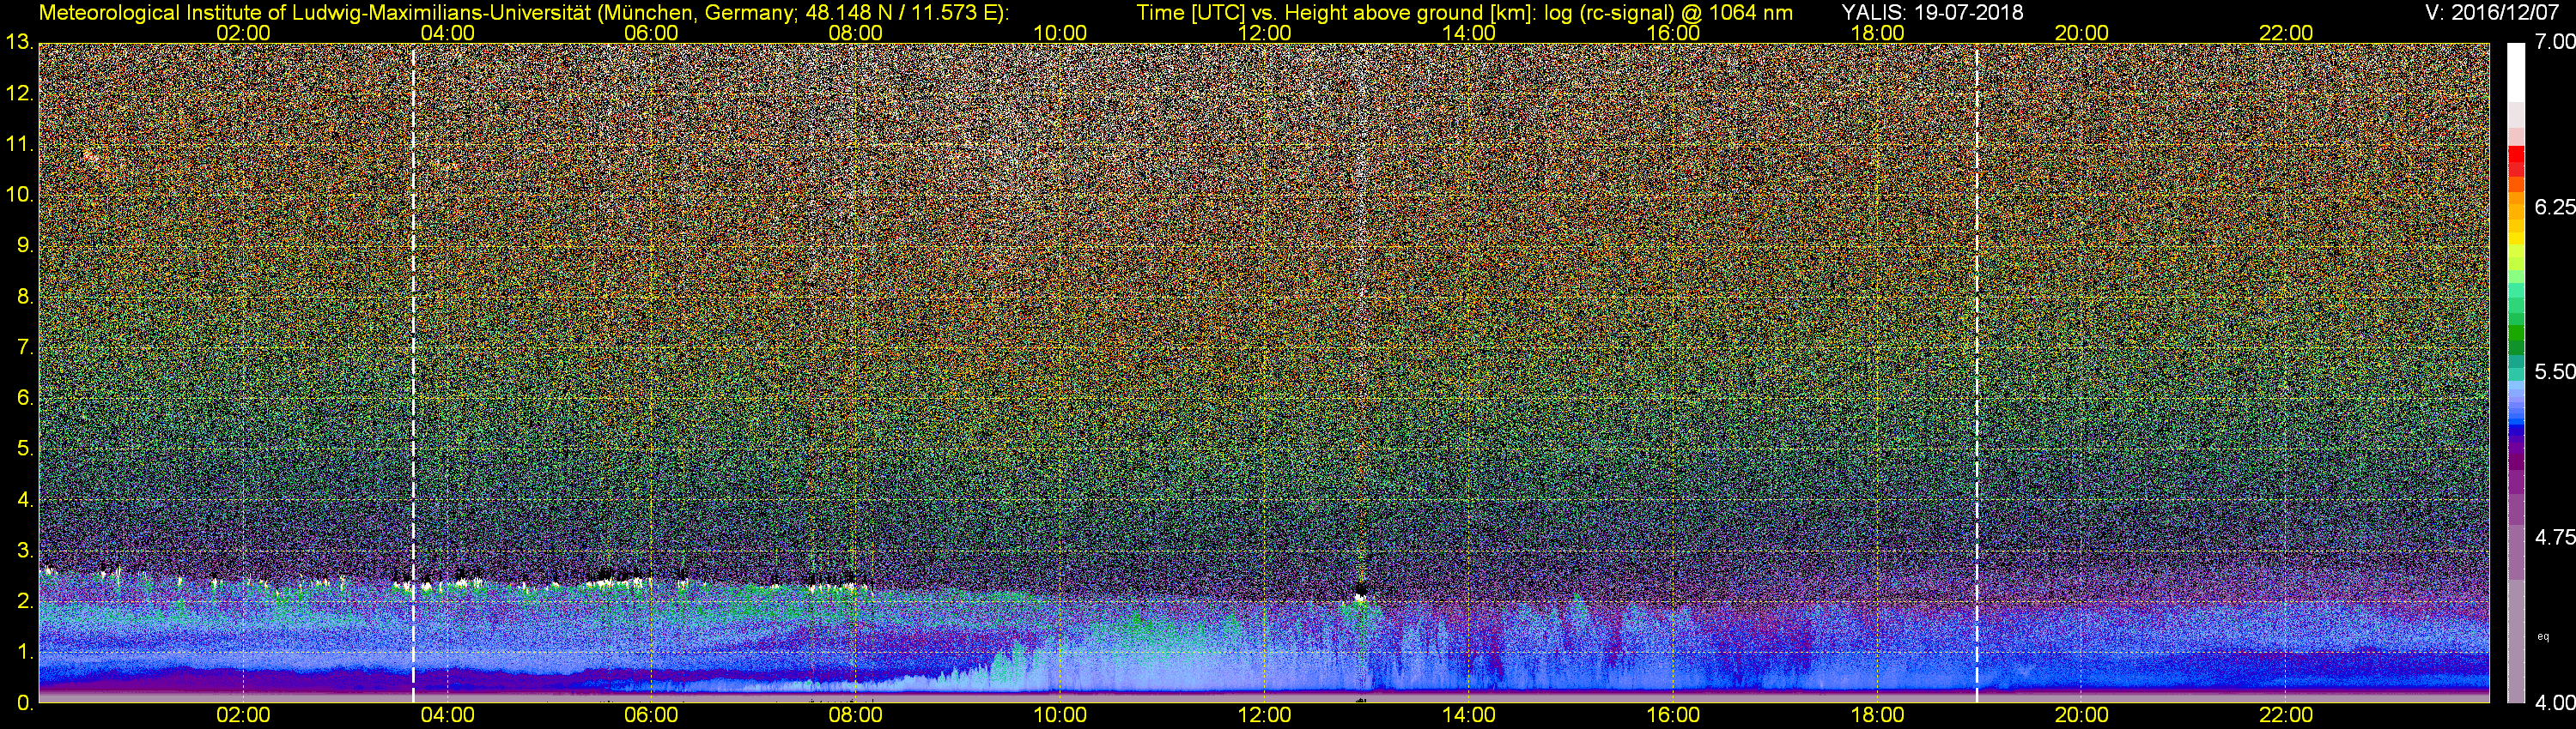Click the height axis label 0.
Viewport: 2576px width, 729px height.
pos(25,703)
